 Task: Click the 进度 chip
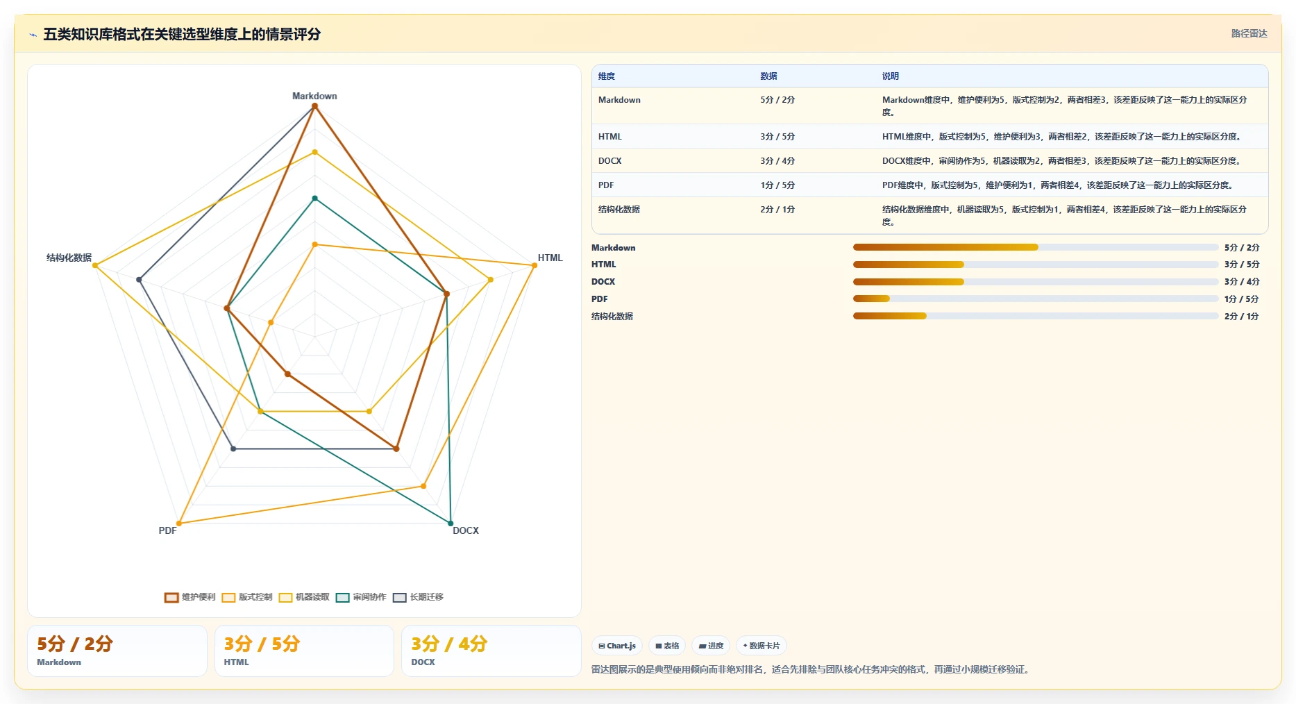click(x=711, y=646)
